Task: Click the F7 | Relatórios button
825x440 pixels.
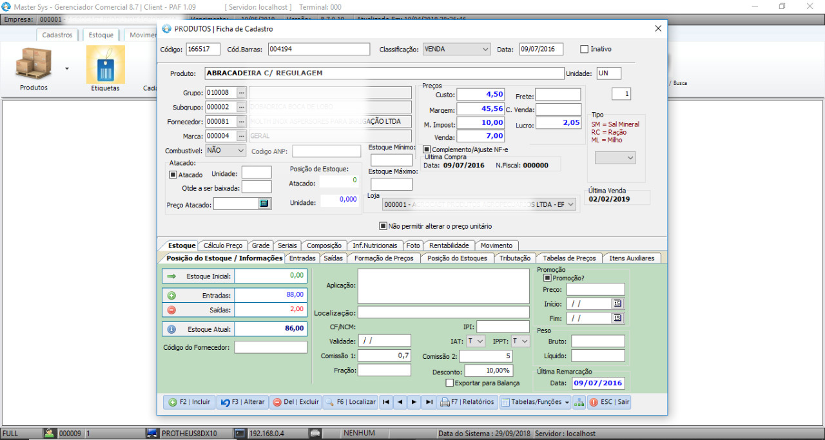Action: click(x=468, y=402)
